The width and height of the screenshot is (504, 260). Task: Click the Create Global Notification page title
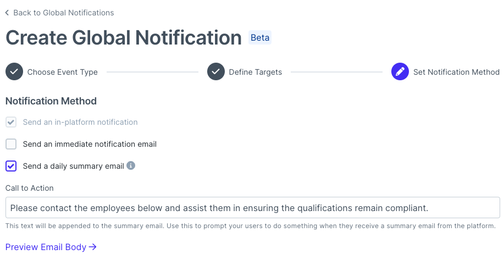pos(124,37)
